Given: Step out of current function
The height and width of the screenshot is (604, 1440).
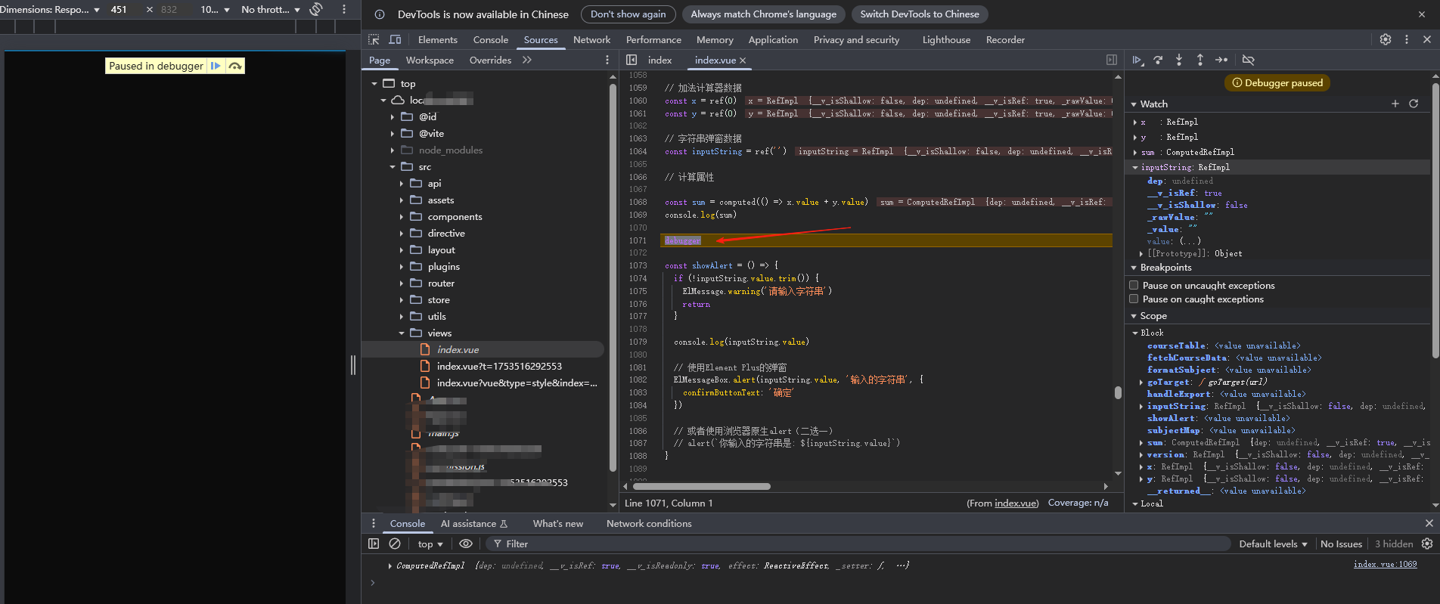Looking at the screenshot, I should click(x=1200, y=60).
